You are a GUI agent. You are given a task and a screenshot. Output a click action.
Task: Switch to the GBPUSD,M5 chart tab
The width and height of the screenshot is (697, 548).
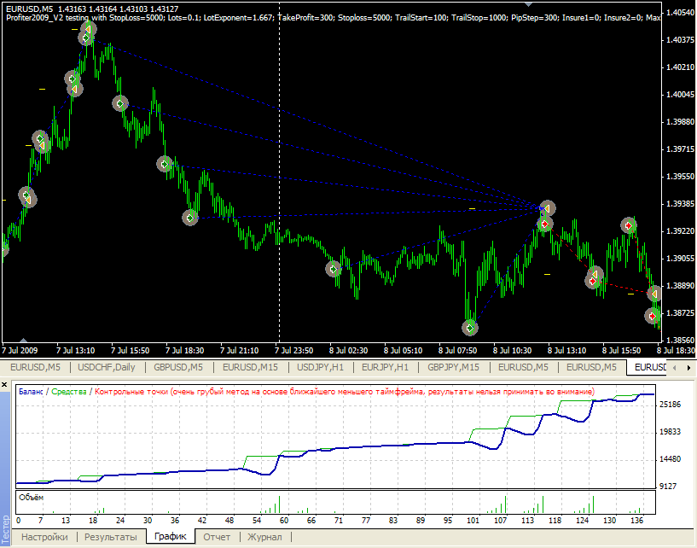click(178, 367)
